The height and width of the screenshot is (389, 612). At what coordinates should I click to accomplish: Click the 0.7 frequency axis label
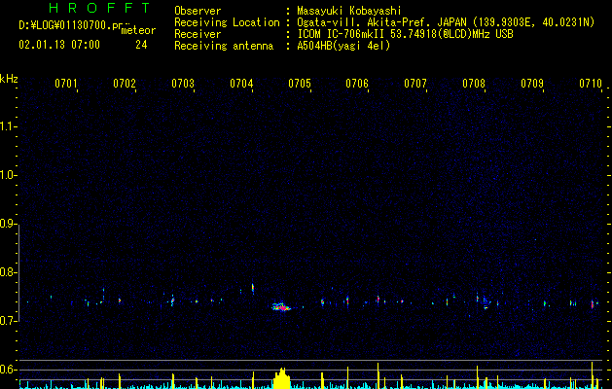[x=8, y=321]
